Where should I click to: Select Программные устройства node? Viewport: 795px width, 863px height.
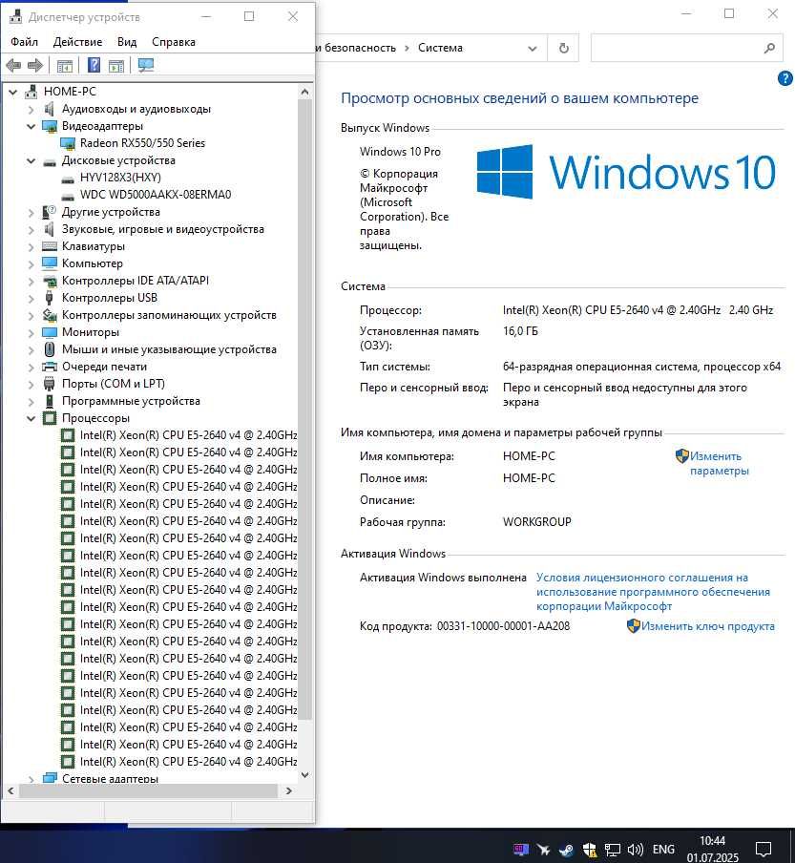pos(131,401)
